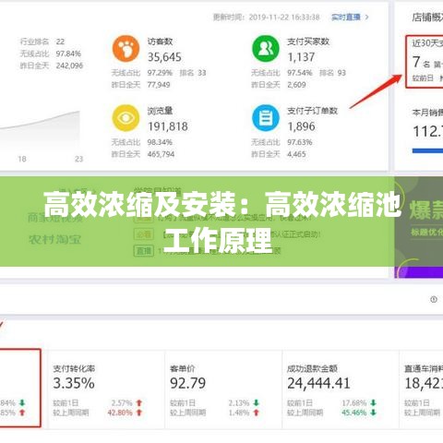
Task: Click the info icon at right edge
Action: click(434, 299)
